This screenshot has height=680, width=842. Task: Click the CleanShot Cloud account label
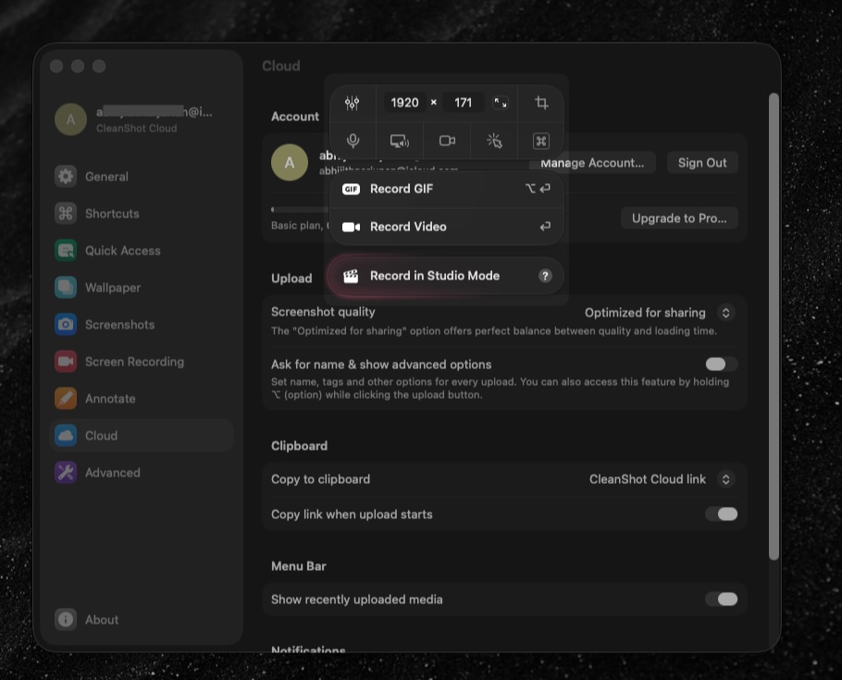tap(136, 129)
